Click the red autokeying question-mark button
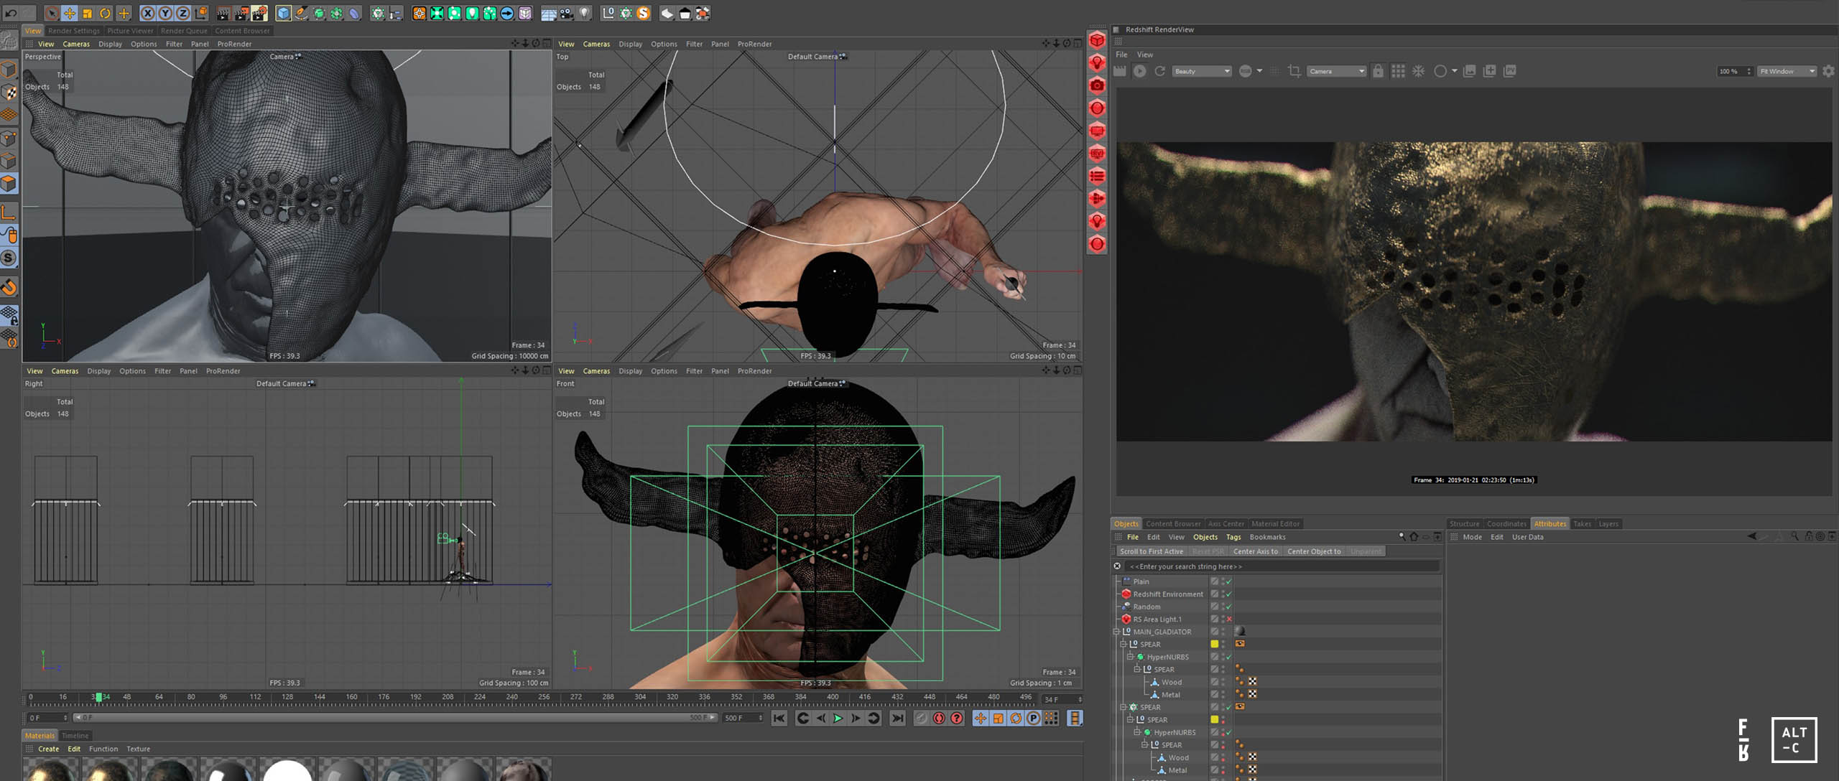The height and width of the screenshot is (781, 1839). pos(957,718)
